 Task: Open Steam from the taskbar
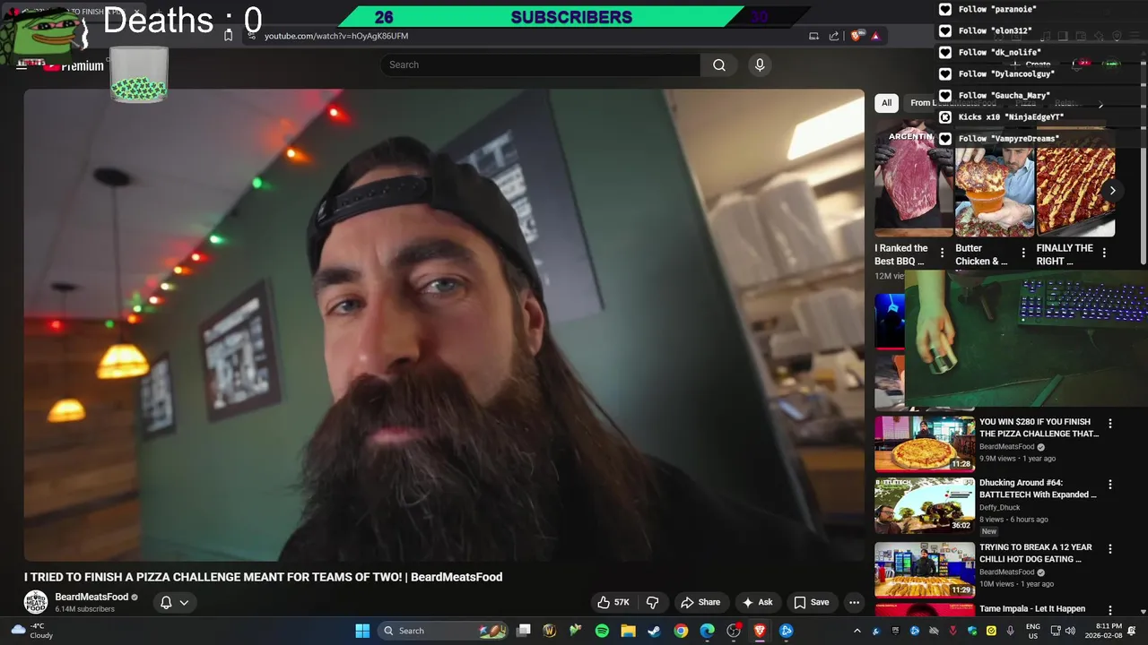click(x=655, y=631)
